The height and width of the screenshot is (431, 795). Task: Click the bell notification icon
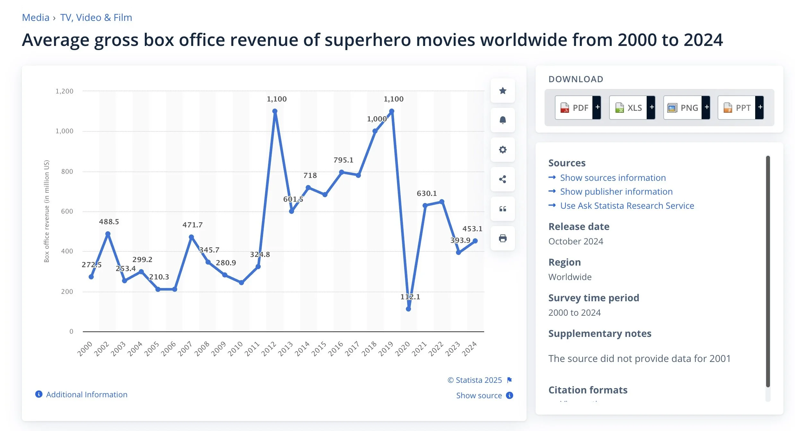click(502, 120)
